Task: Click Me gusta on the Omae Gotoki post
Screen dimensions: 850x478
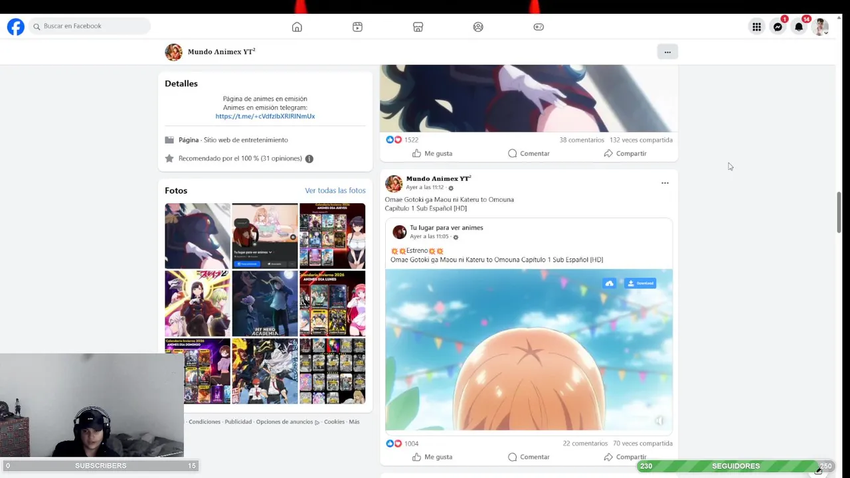Action: [432, 457]
